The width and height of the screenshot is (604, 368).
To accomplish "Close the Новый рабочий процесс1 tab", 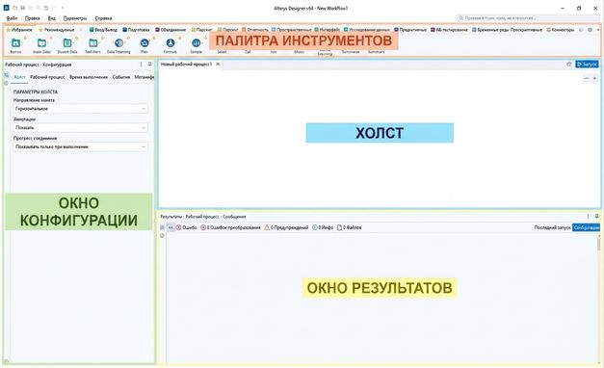I will click(218, 65).
